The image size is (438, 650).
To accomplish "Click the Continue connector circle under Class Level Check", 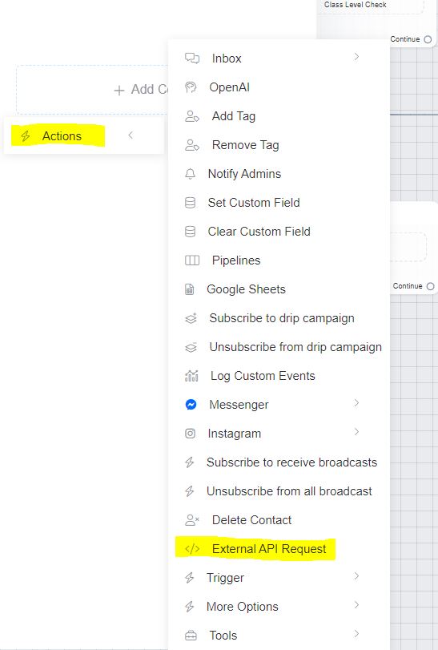I will pos(428,39).
